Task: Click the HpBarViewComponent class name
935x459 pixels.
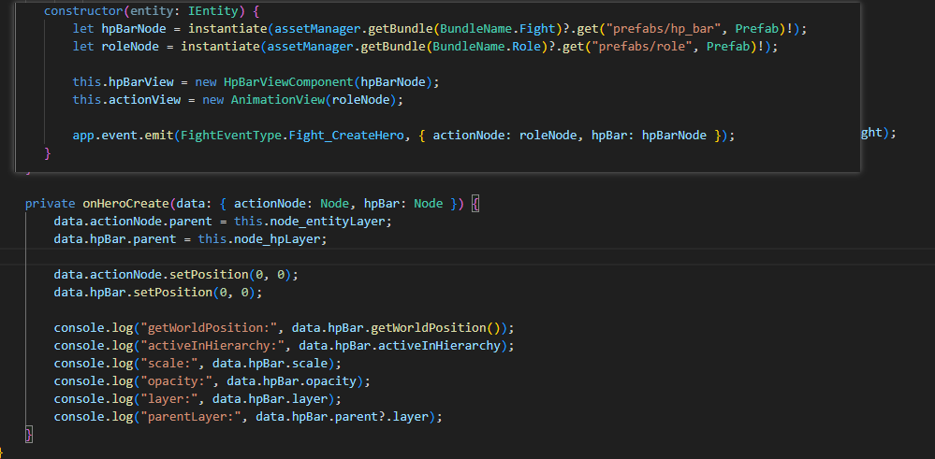Action: tap(288, 82)
